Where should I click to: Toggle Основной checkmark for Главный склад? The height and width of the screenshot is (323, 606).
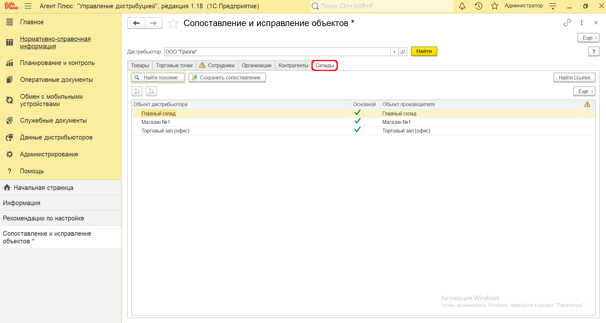click(x=358, y=112)
